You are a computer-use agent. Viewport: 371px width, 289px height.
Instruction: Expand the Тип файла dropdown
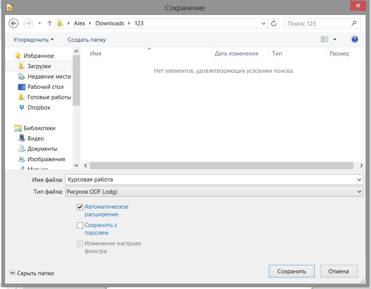359,191
